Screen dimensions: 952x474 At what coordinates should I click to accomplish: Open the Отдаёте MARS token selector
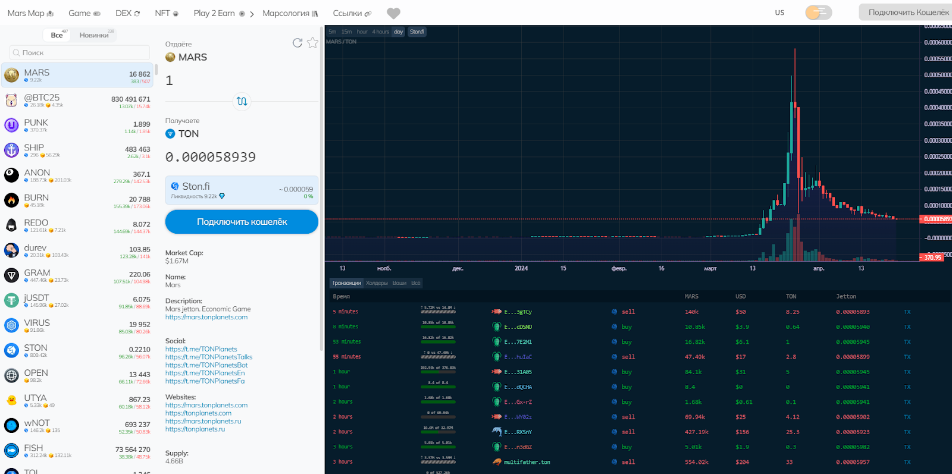pos(186,57)
